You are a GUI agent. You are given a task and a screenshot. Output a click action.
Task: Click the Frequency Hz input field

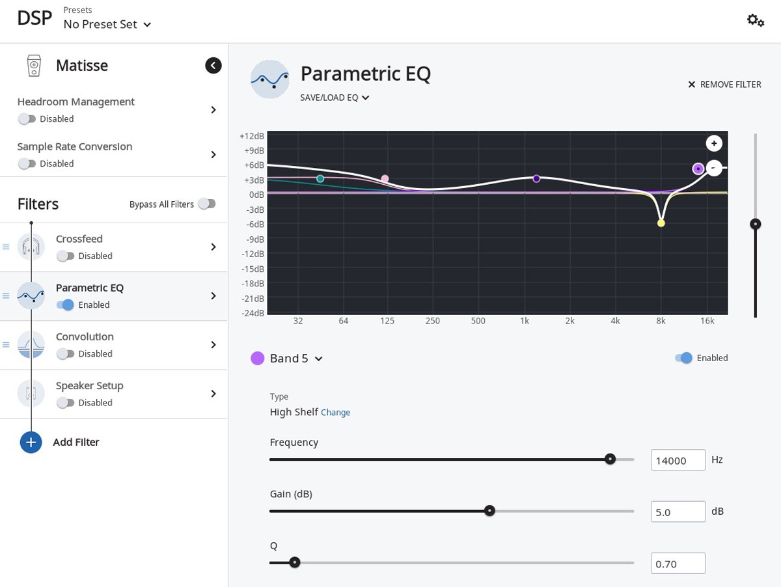pyautogui.click(x=678, y=460)
